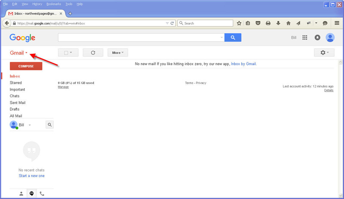The width and height of the screenshot is (344, 199).
Task: Open the History menu
Action: coord(37,4)
